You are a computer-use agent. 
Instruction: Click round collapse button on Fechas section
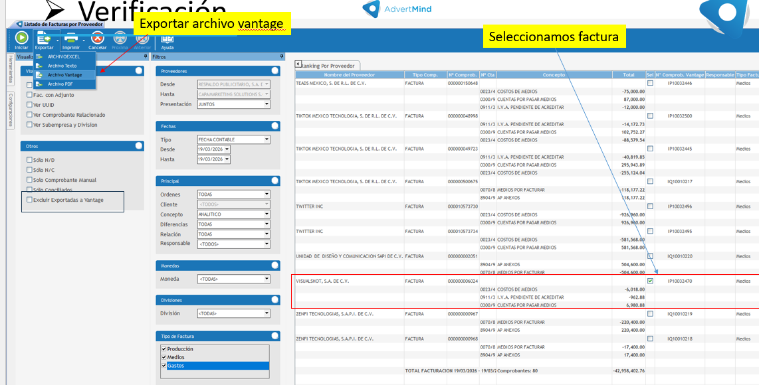click(x=275, y=125)
